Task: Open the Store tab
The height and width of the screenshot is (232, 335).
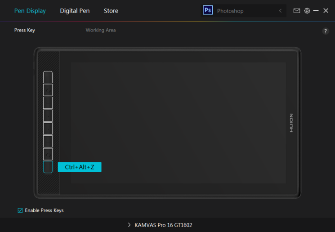Action: [x=111, y=11]
